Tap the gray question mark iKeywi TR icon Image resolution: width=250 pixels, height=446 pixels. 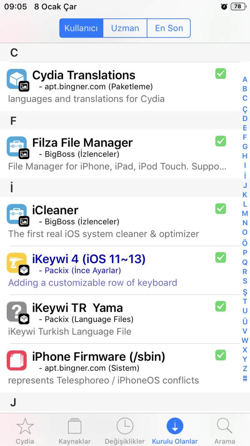pyautogui.click(x=17, y=312)
